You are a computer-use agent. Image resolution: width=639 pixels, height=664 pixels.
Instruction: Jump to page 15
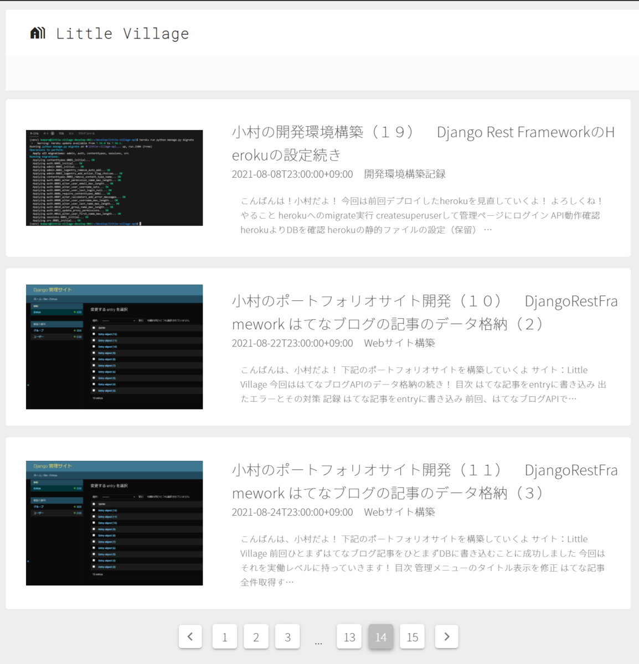(x=412, y=636)
